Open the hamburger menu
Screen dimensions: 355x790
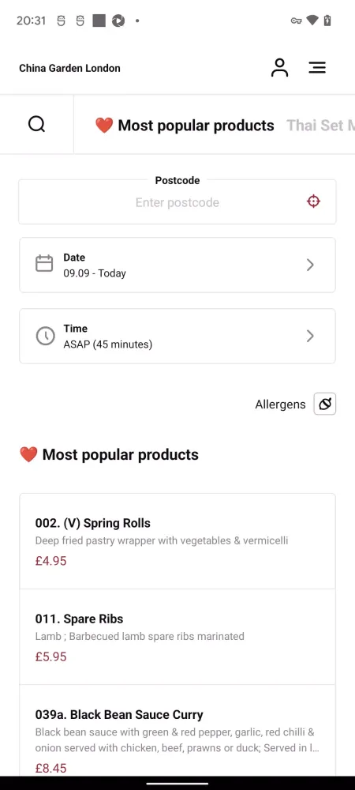coord(317,67)
